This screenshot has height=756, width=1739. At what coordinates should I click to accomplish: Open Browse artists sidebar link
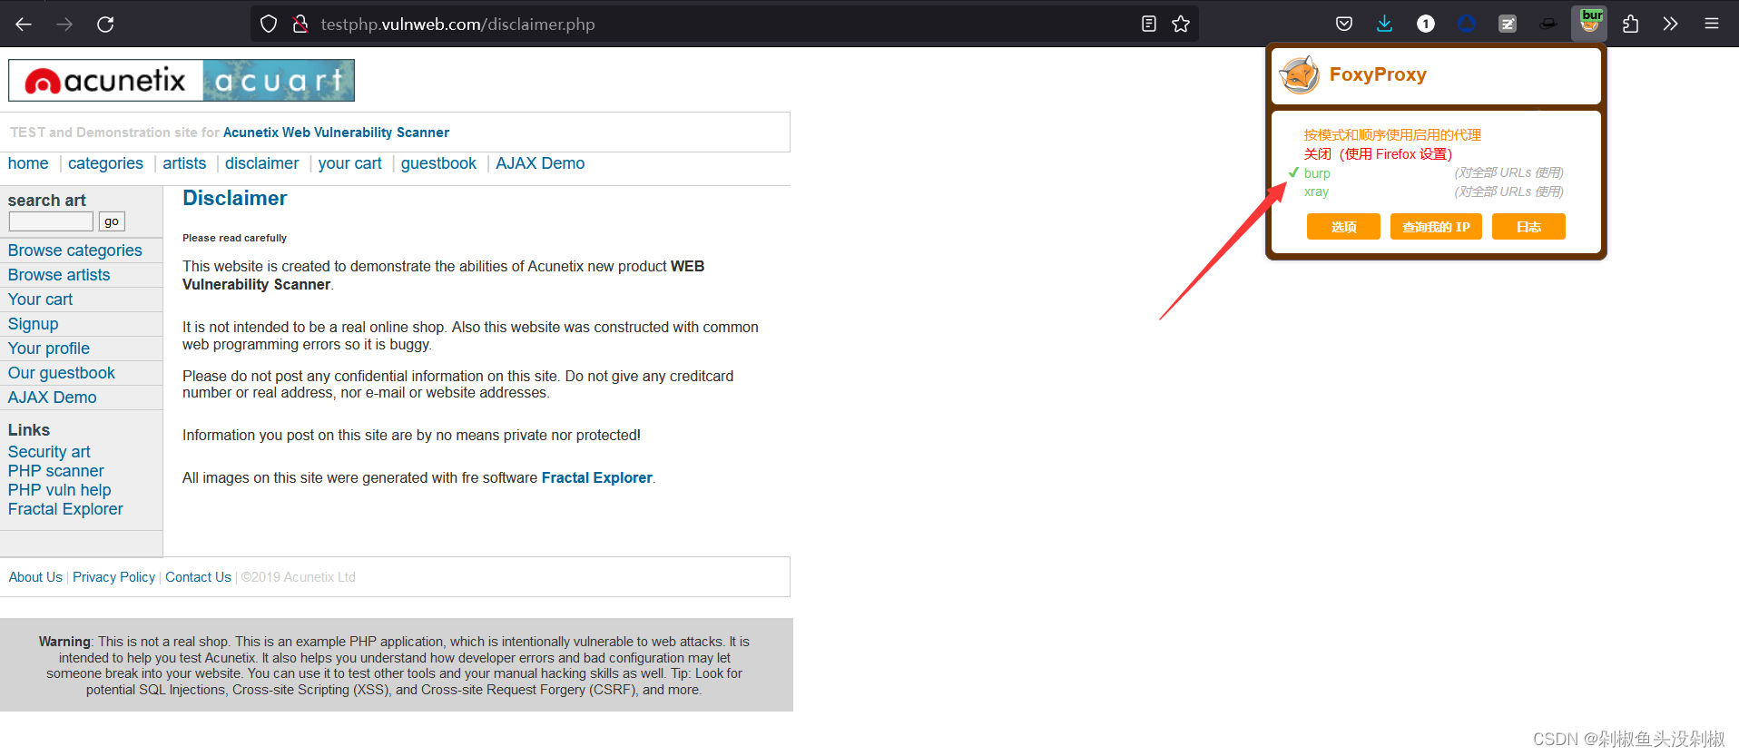pyautogui.click(x=59, y=275)
